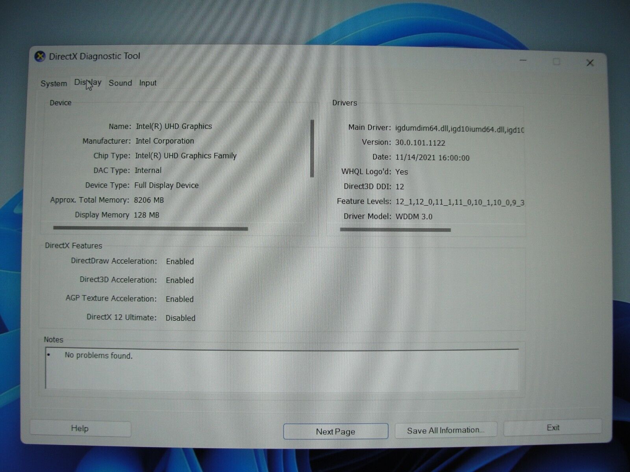Select the Display tab

[88, 83]
